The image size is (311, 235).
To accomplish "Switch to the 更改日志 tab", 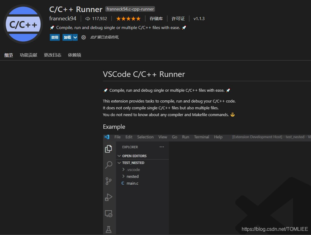I will pyautogui.click(x=53, y=55).
